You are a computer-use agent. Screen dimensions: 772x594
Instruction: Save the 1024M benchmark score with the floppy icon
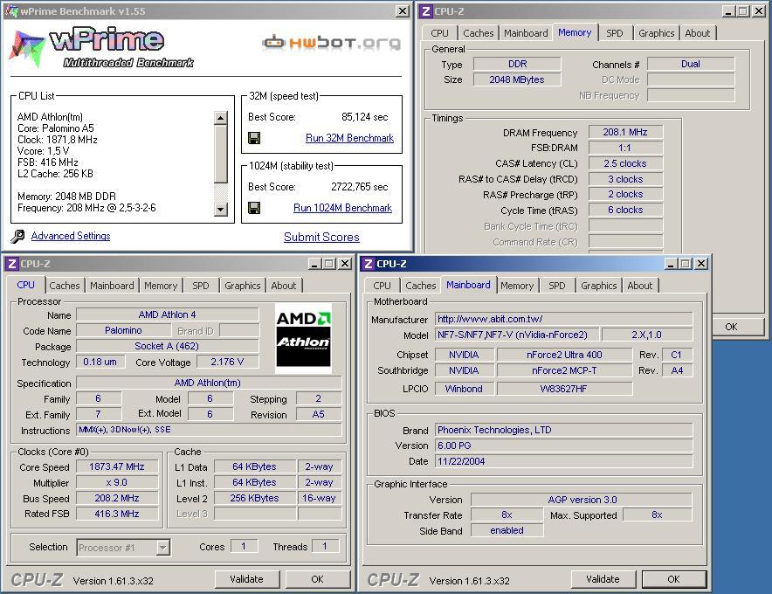click(x=254, y=208)
